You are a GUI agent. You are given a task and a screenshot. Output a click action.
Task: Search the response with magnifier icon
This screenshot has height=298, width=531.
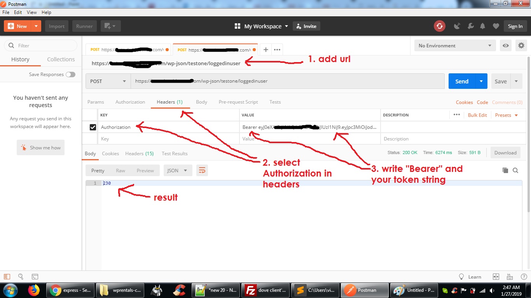515,170
